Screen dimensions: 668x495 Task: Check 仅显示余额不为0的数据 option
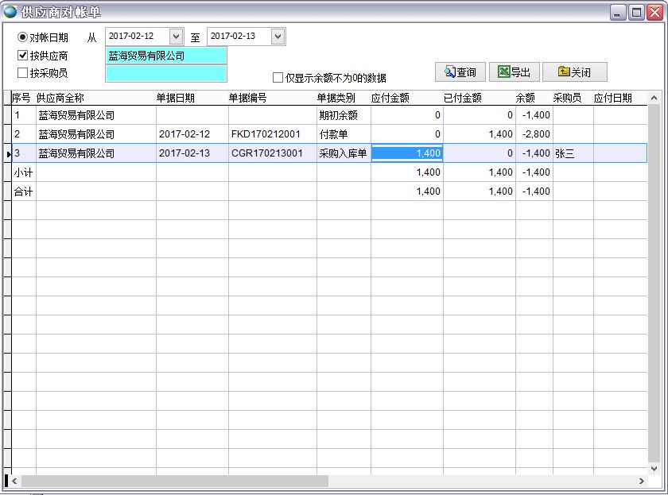click(x=278, y=78)
